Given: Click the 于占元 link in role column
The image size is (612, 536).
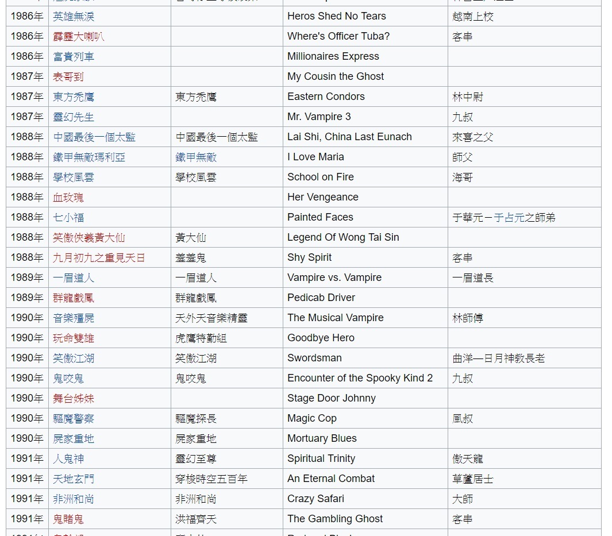Looking at the screenshot, I should (509, 218).
